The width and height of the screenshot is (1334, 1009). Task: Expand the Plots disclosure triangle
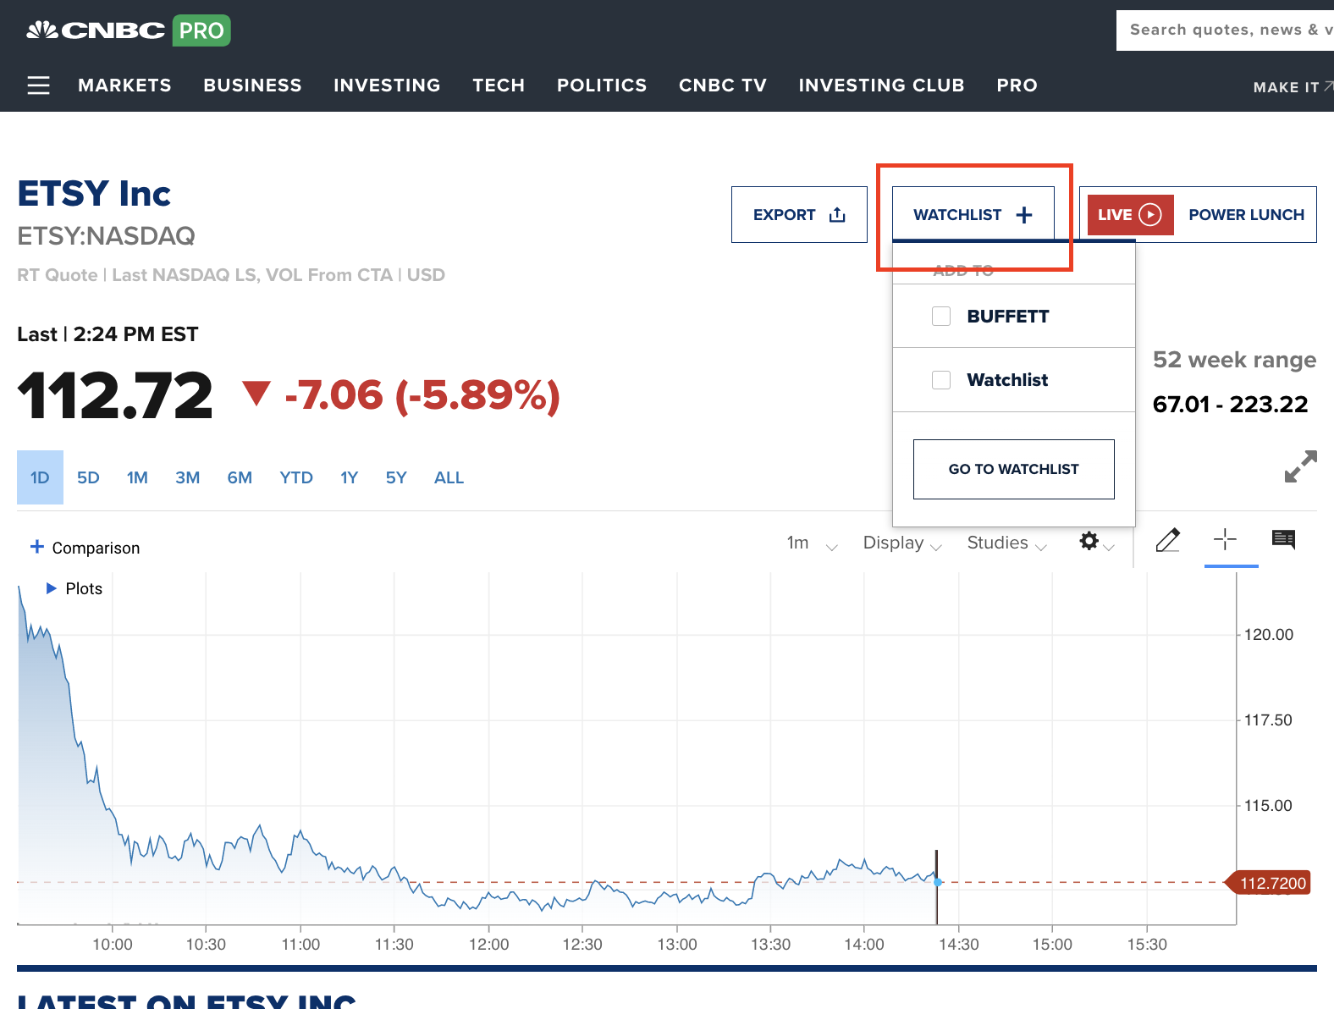coord(51,588)
